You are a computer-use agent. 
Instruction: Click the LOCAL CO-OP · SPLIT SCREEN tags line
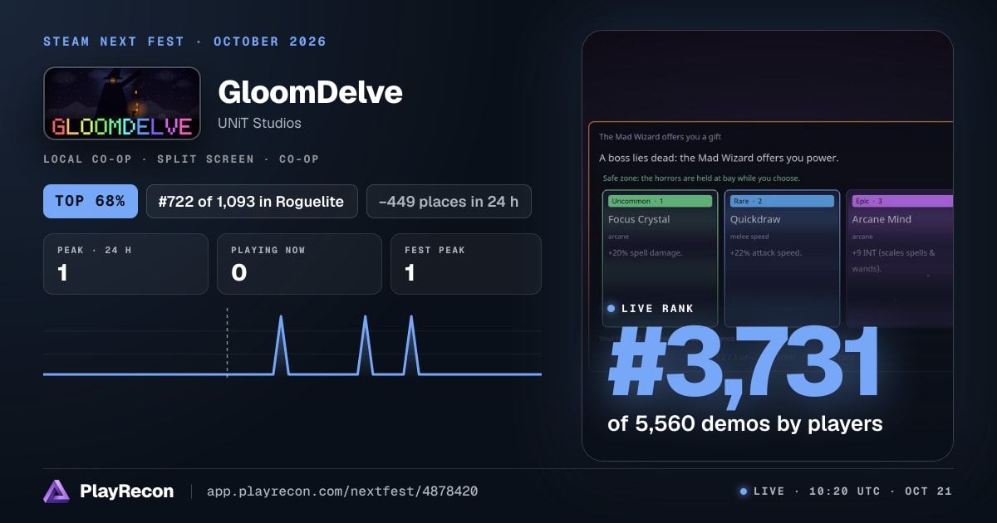[181, 159]
